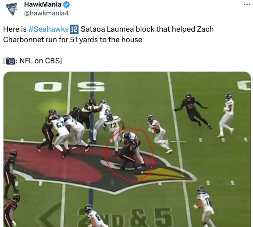
Task: Open the three-dot more options menu
Action: pos(247,5)
